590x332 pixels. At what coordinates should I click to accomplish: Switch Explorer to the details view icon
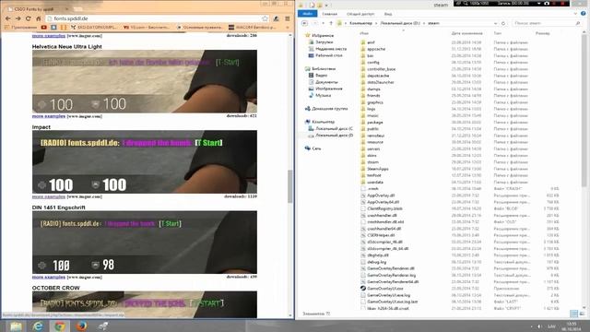pyautogui.click(x=573, y=314)
